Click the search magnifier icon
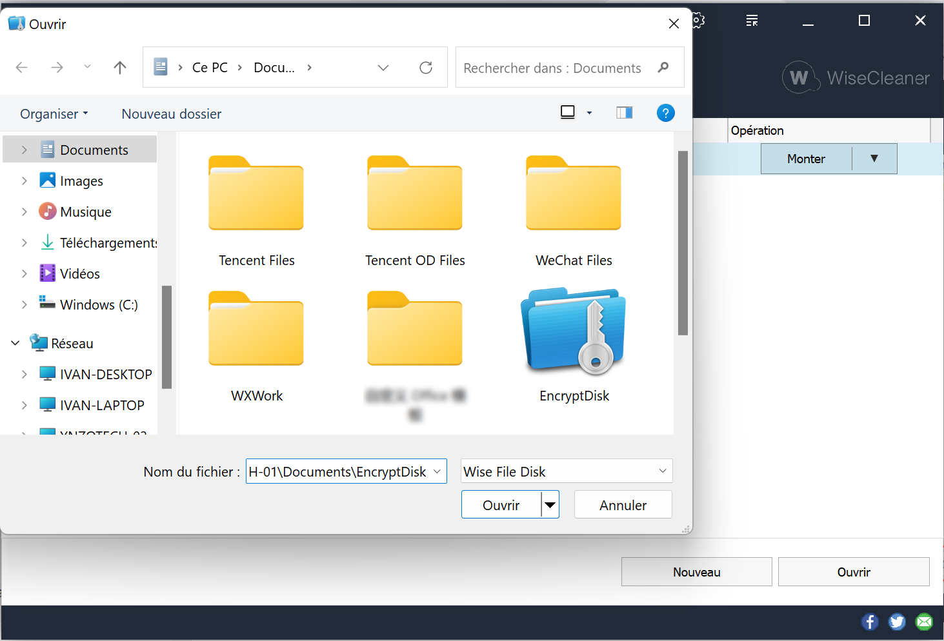Viewport: 944px width, 641px height. coord(663,68)
